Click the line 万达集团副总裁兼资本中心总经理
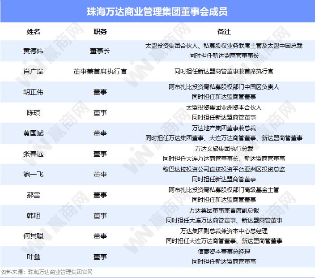 [224, 231]
